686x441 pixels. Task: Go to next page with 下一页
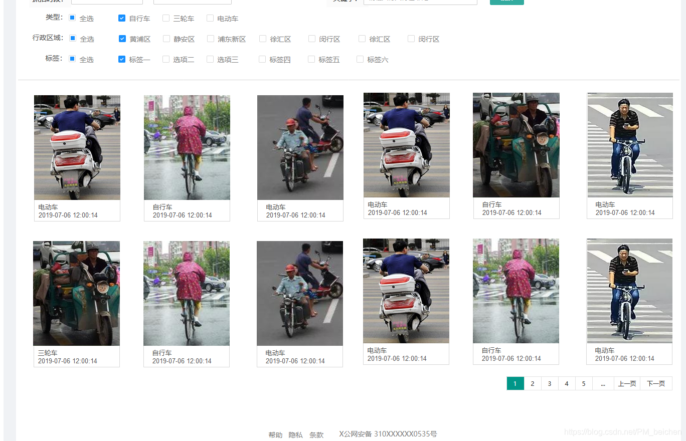656,383
